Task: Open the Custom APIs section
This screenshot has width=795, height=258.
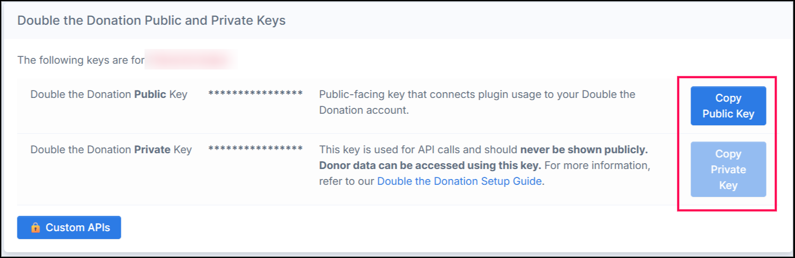Action: 69,227
